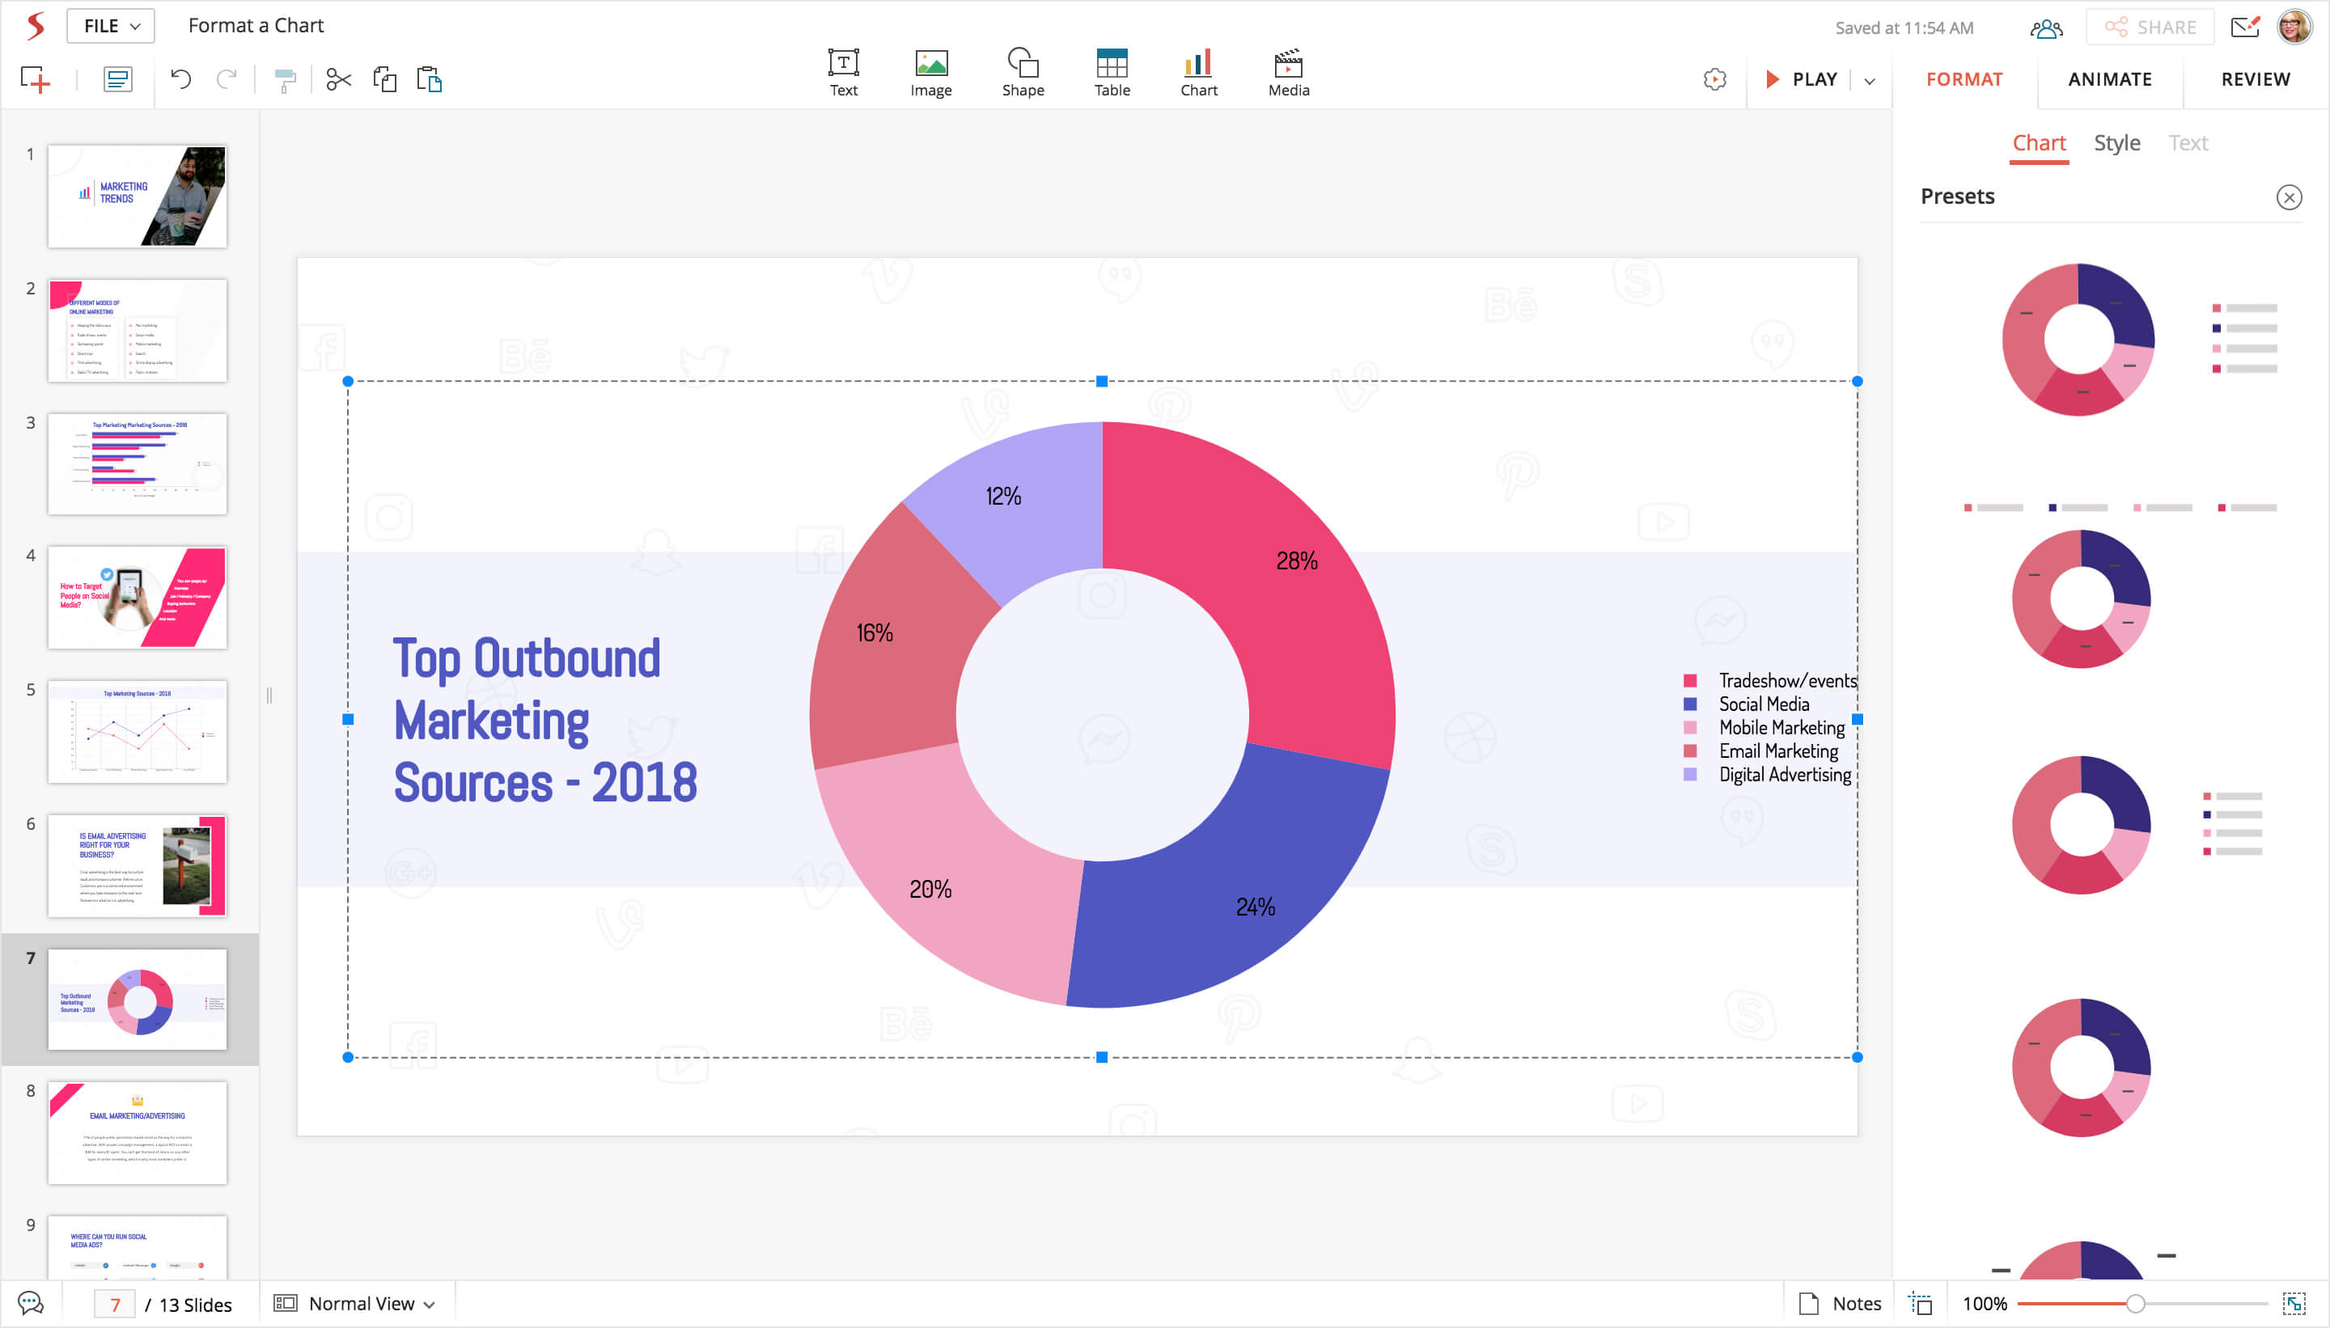Click the add new slide icon
This screenshot has width=2330, height=1328.
click(35, 79)
